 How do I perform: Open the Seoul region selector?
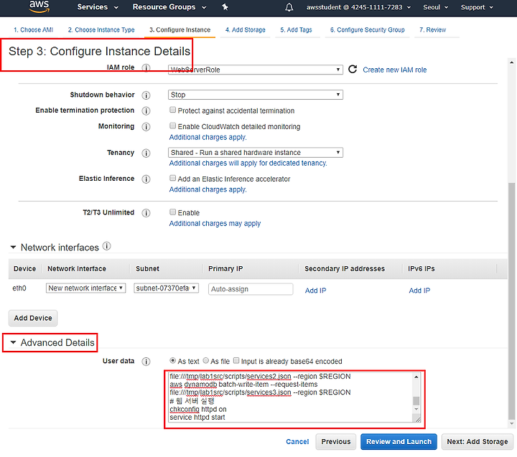[435, 7]
